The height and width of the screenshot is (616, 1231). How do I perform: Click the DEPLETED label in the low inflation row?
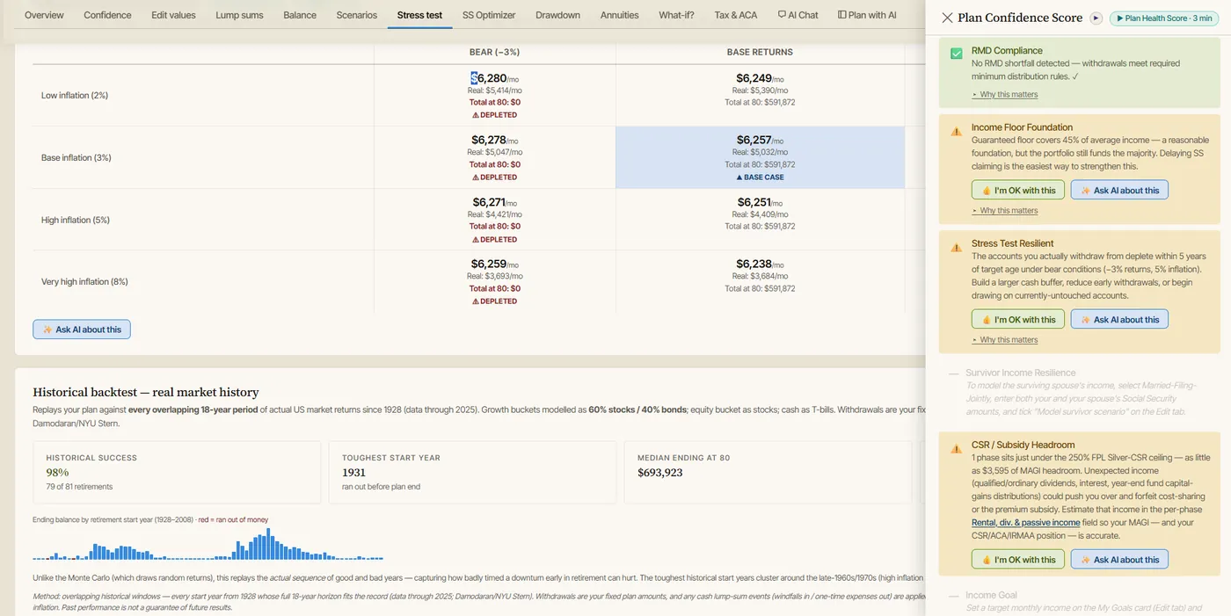(494, 115)
